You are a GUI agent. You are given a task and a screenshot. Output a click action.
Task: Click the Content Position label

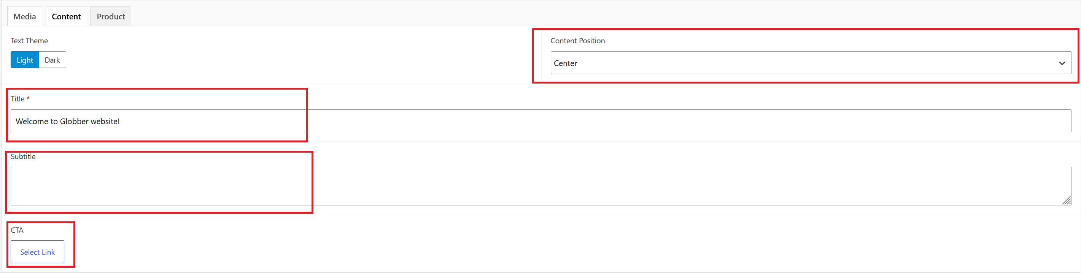click(577, 41)
